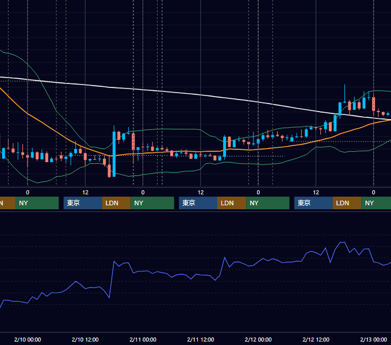Click hour label 0 above 2/10 00:00
The height and width of the screenshot is (345, 391).
point(28,193)
